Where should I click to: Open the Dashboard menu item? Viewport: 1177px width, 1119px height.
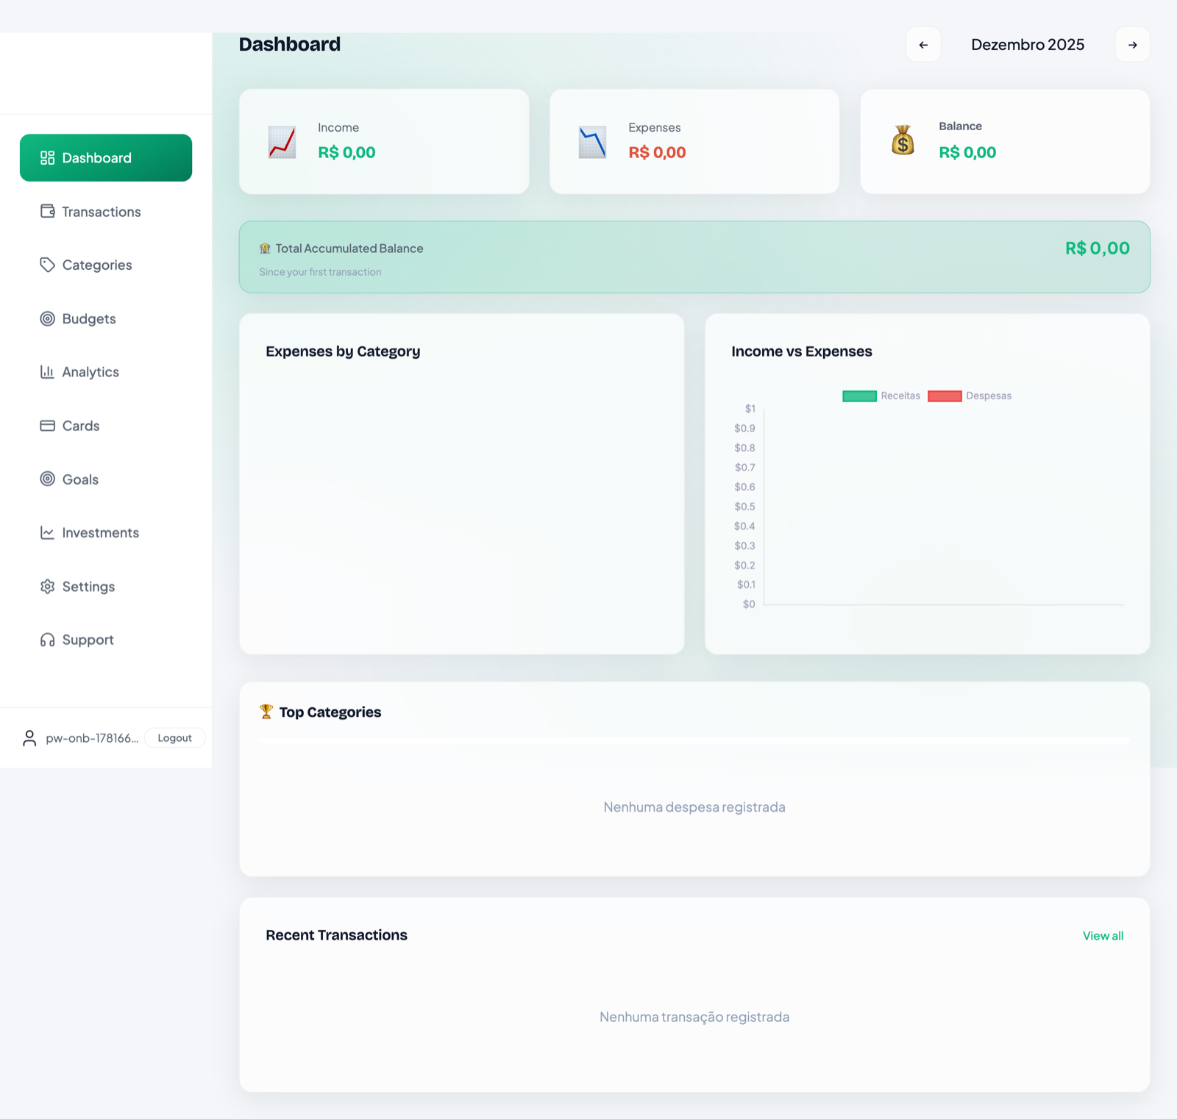coord(106,158)
